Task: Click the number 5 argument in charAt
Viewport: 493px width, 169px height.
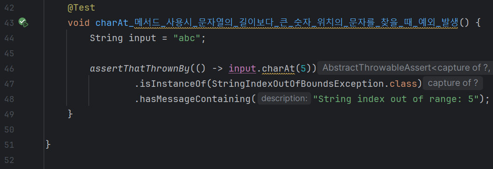Action: coord(303,68)
